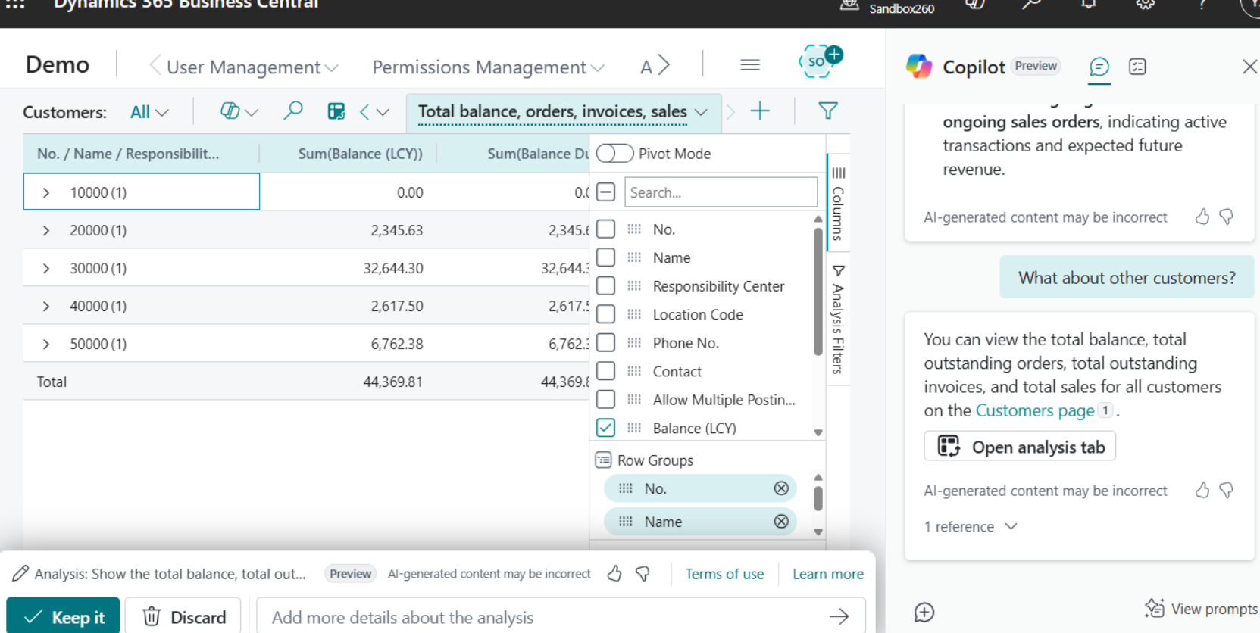Expand the 40000 (1) row group
This screenshot has width=1260, height=633.
point(46,307)
